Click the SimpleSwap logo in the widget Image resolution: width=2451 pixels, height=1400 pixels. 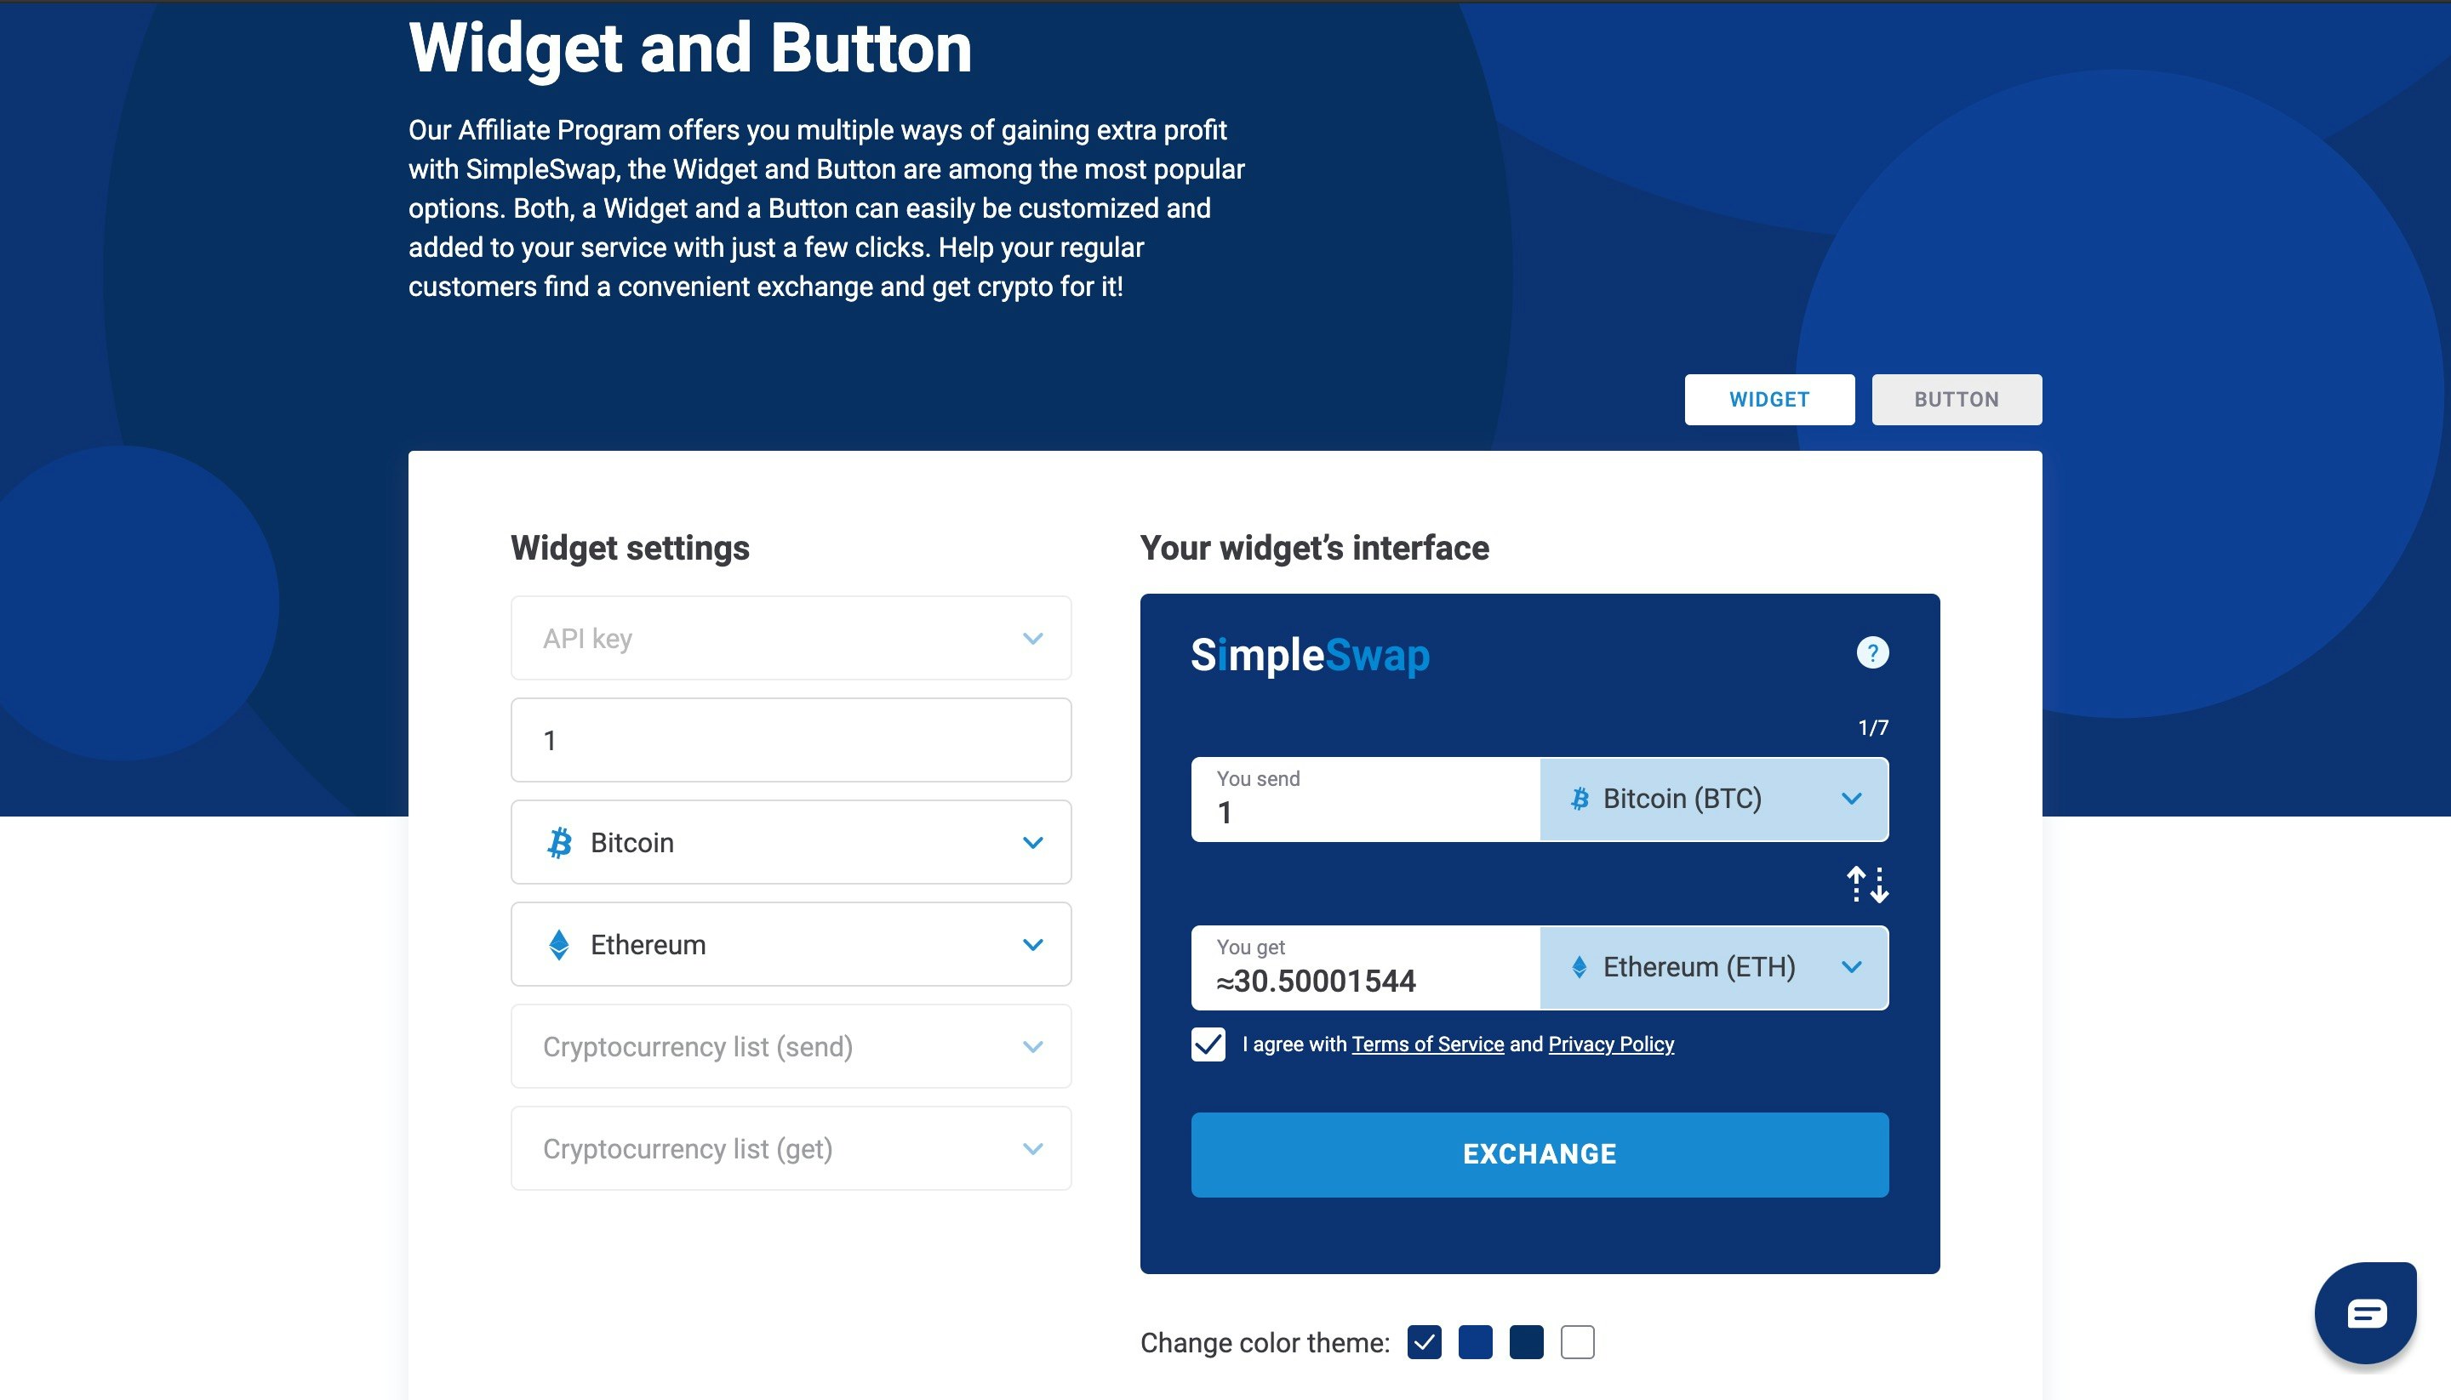[1310, 655]
